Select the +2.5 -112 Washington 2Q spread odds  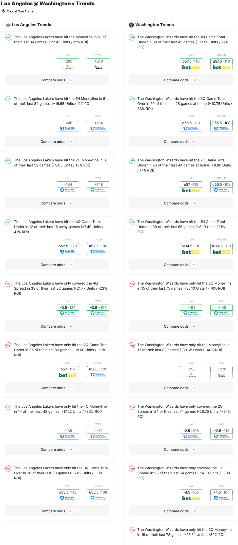[x=222, y=434]
